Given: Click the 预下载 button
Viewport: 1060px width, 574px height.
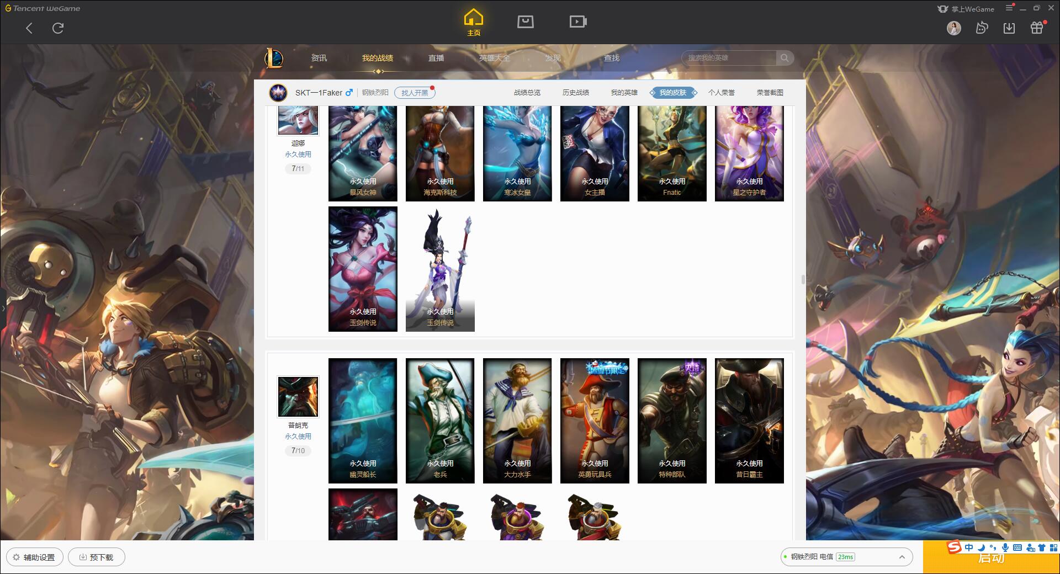Looking at the screenshot, I should 97,557.
